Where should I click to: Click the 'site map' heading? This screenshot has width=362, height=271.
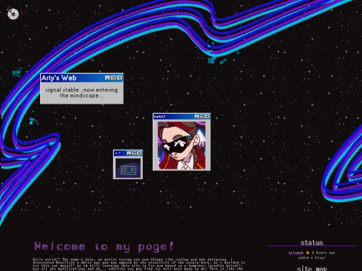[312, 268]
